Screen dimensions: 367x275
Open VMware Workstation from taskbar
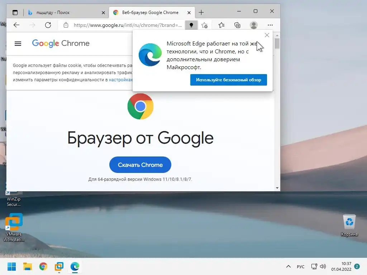tap(59, 266)
